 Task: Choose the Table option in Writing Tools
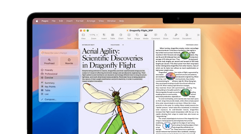pos(59,90)
